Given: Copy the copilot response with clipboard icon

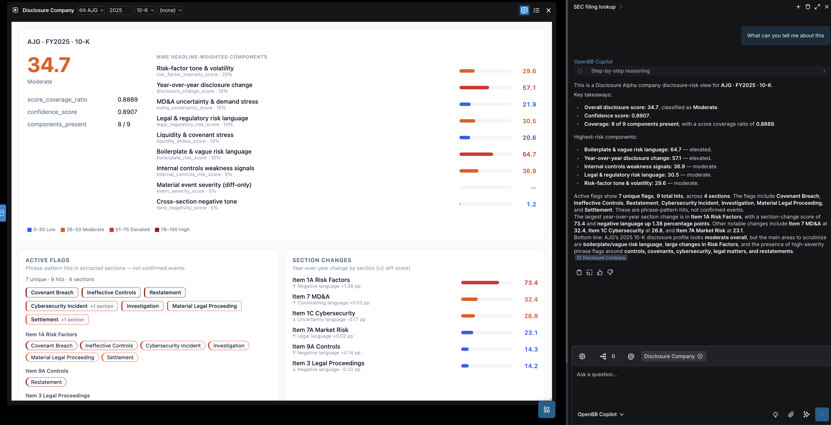Looking at the screenshot, I should click(x=579, y=273).
